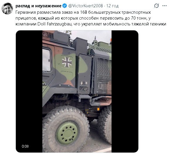
Task: Click the number "168" in the post text
Action: tap(84, 12)
